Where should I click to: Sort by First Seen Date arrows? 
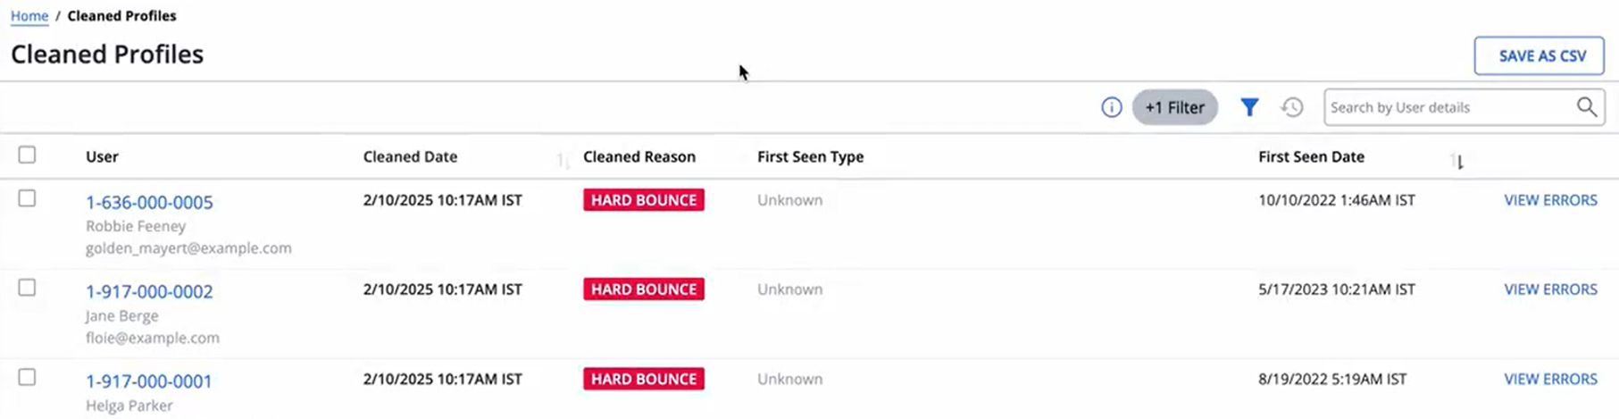coord(1457,161)
